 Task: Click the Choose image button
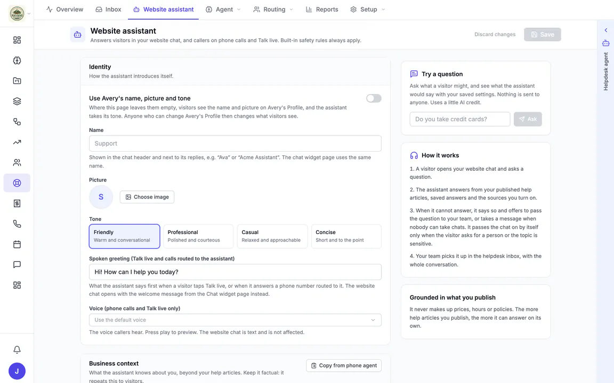[x=147, y=197]
